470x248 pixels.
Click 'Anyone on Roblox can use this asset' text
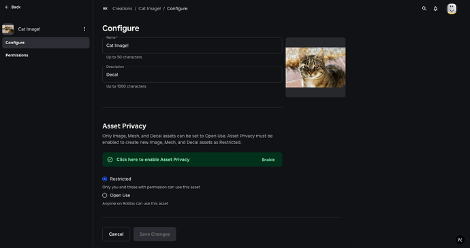pyautogui.click(x=135, y=204)
